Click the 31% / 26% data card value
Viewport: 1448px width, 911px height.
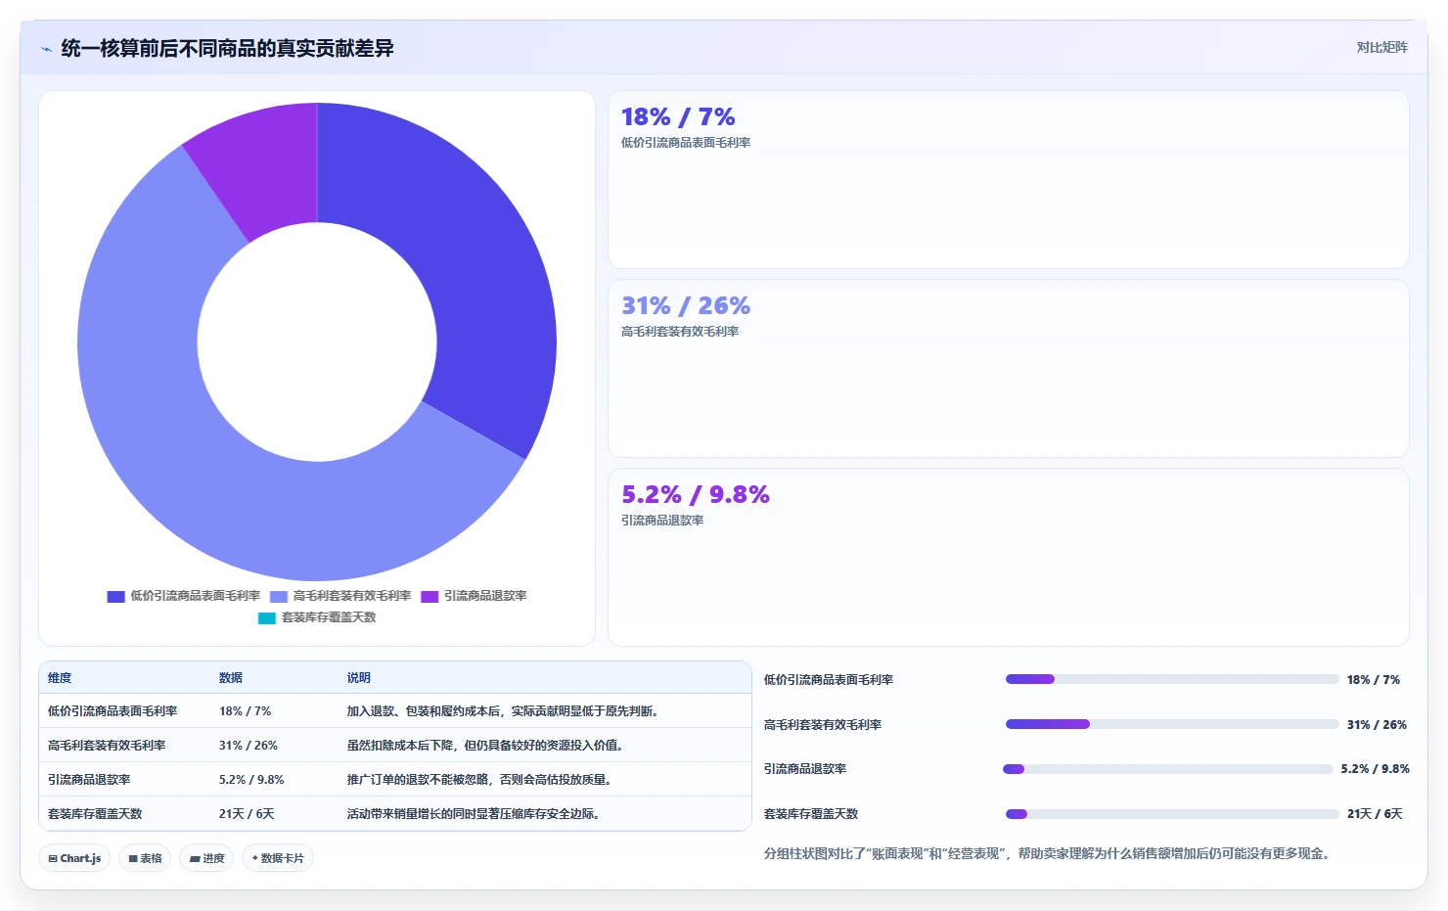(686, 306)
